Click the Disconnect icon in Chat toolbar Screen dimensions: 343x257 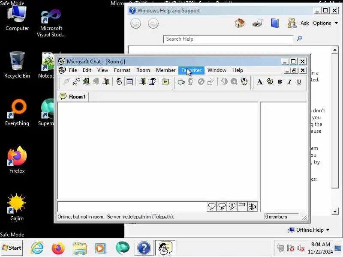click(76, 82)
